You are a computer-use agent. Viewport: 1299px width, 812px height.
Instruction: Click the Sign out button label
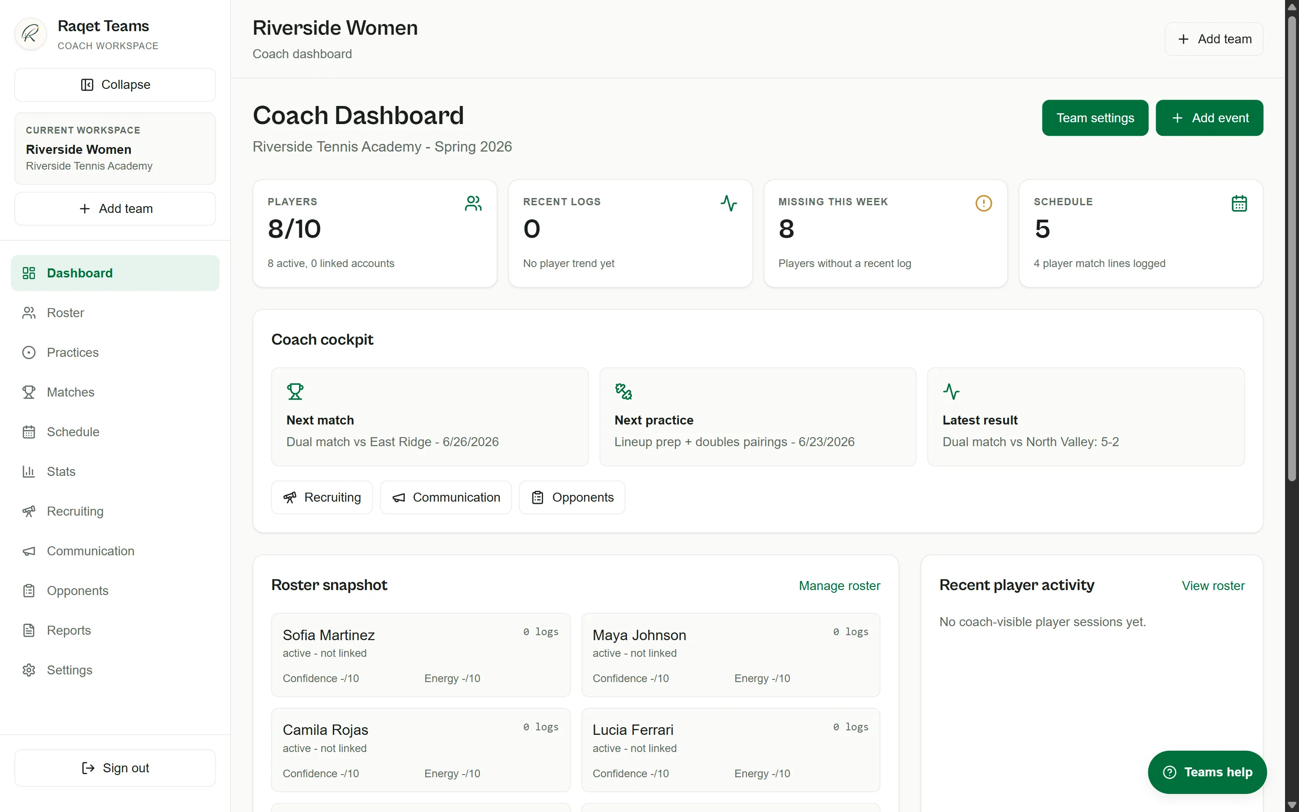[x=125, y=769]
